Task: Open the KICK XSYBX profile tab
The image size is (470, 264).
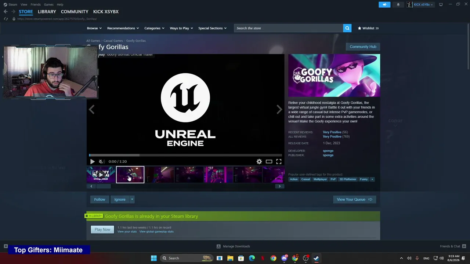Action: click(x=106, y=12)
